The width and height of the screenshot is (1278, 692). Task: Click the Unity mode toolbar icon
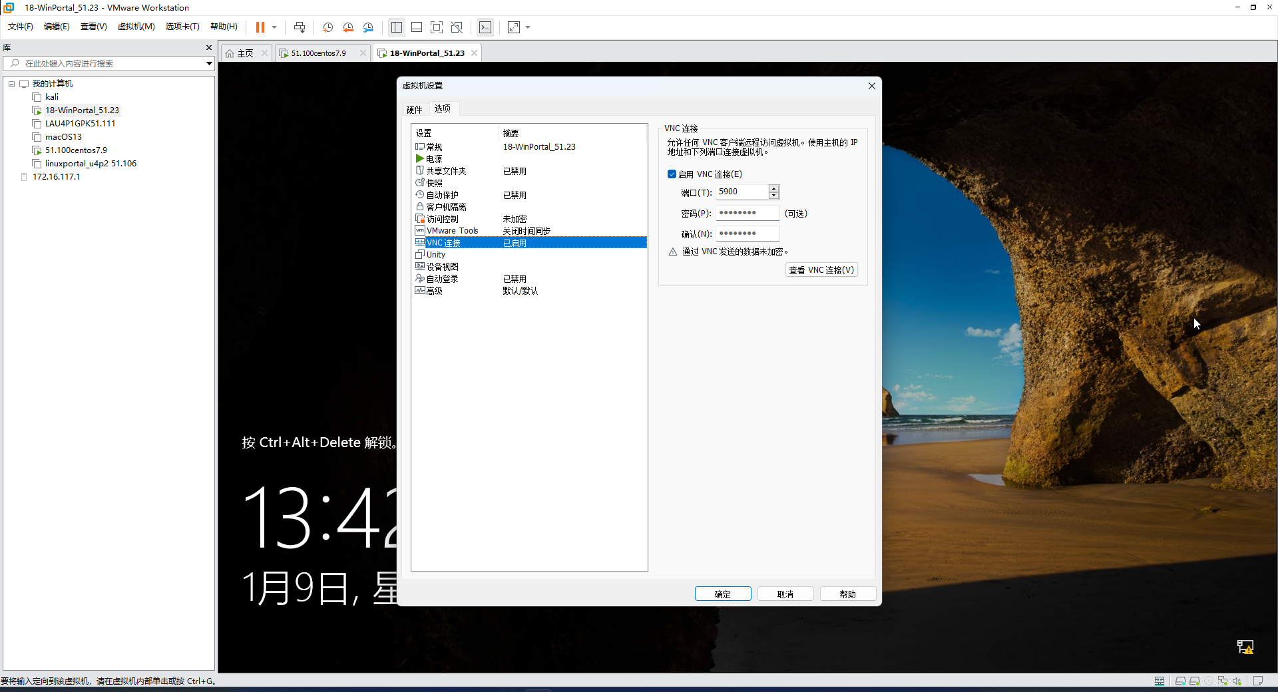[457, 27]
